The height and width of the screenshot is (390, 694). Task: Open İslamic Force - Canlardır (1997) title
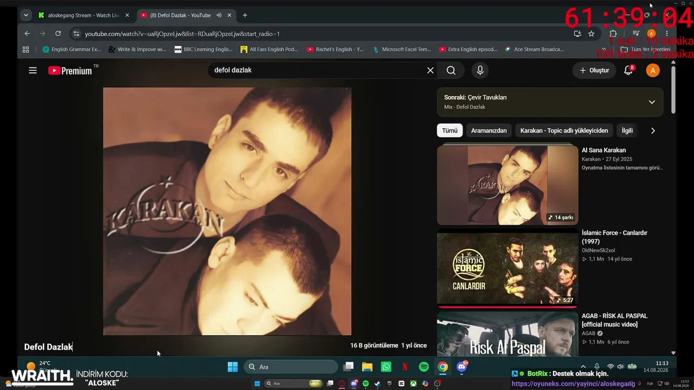[614, 237]
